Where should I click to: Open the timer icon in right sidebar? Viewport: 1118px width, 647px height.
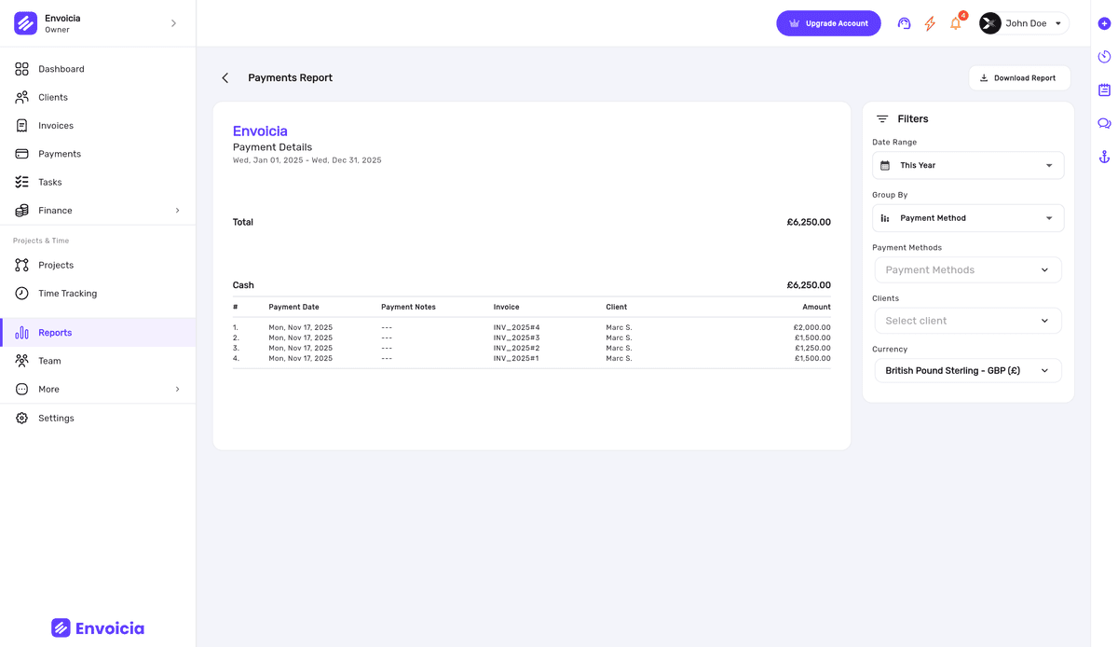1104,56
